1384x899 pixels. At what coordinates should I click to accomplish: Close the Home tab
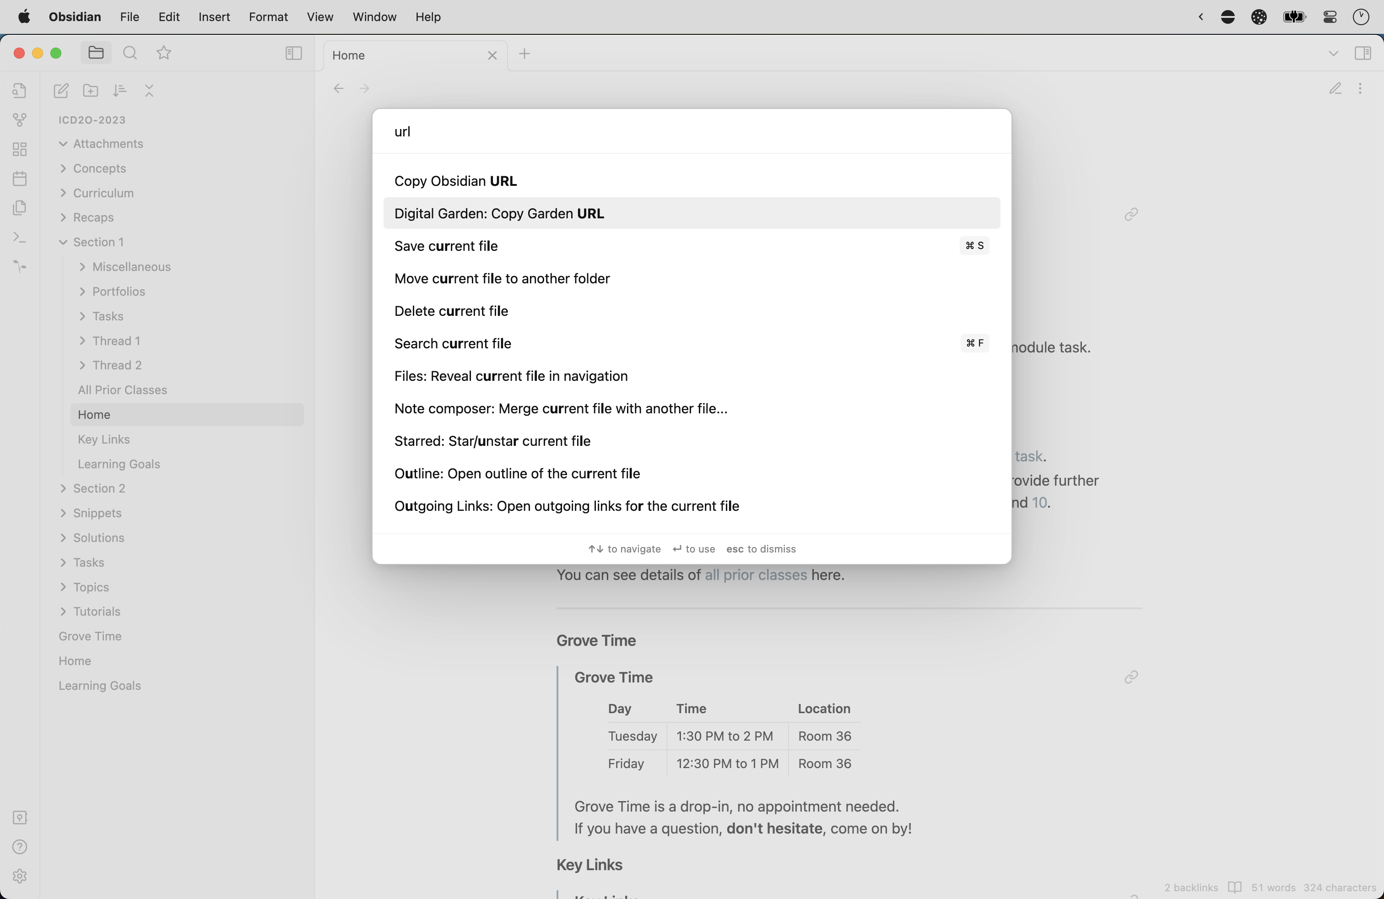point(492,55)
